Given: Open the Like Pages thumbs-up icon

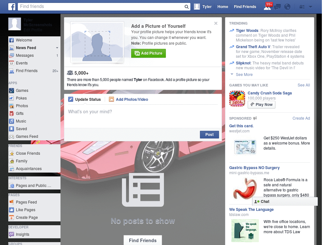Looking at the screenshot, I should (11, 210).
